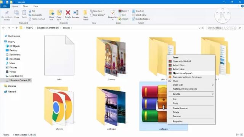Open address bar history dropdown
244x137 pixels.
click(199, 28)
